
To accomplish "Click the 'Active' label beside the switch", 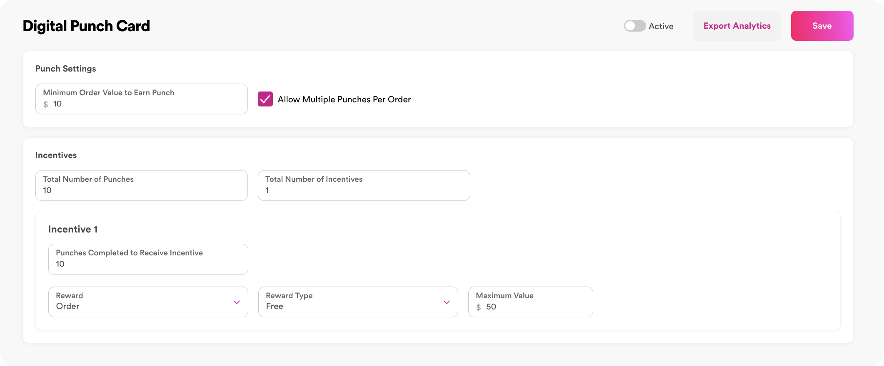I will pos(661,26).
